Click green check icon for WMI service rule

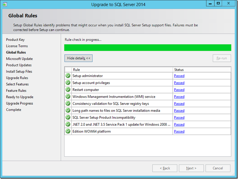(68, 96)
